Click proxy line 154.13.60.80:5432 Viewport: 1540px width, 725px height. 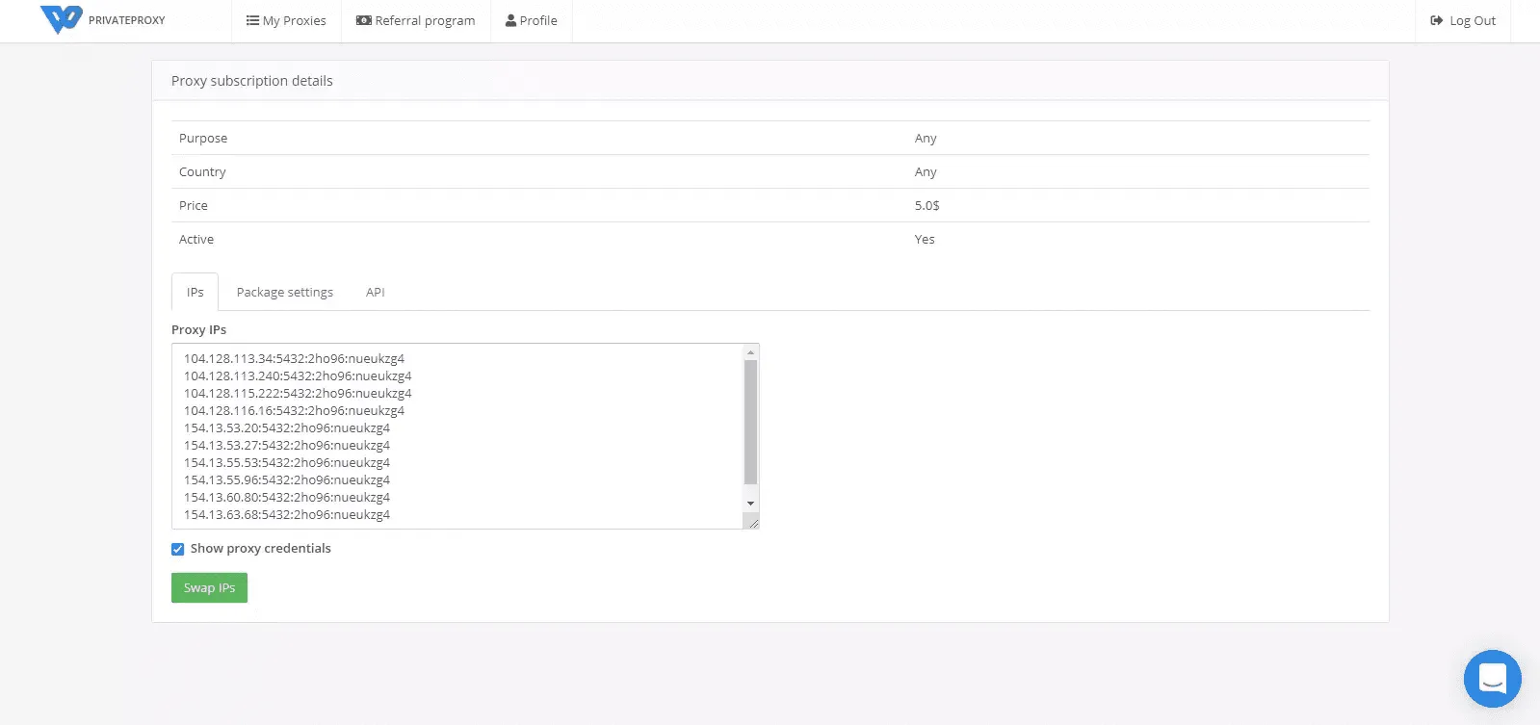287,497
